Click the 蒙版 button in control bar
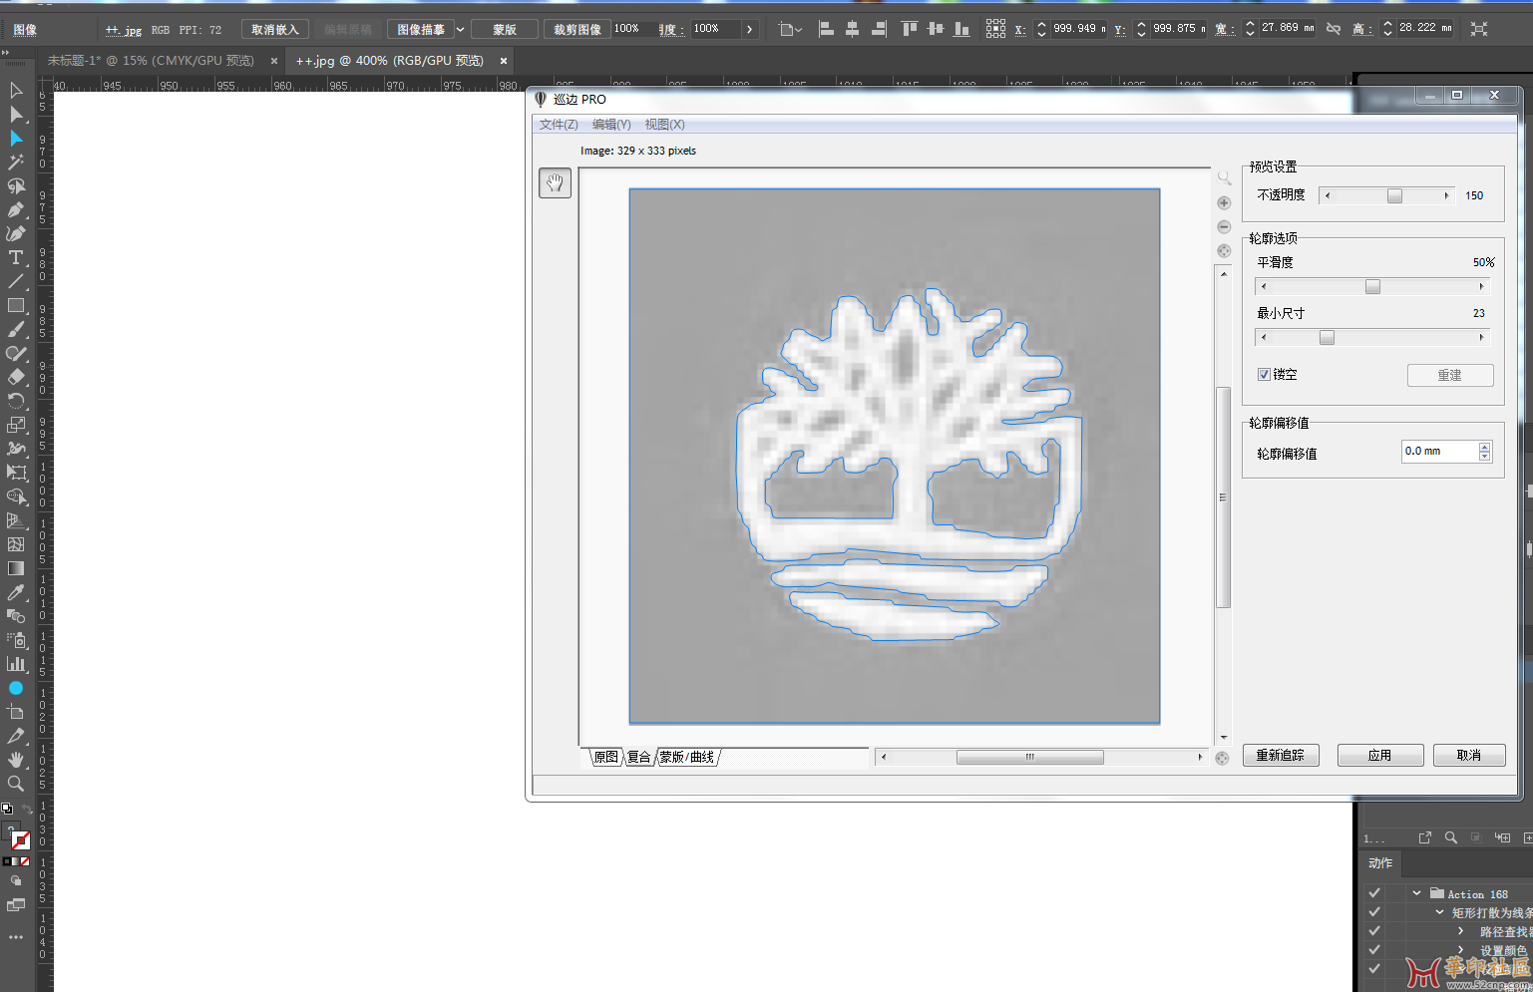This screenshot has height=992, width=1533. (x=505, y=30)
